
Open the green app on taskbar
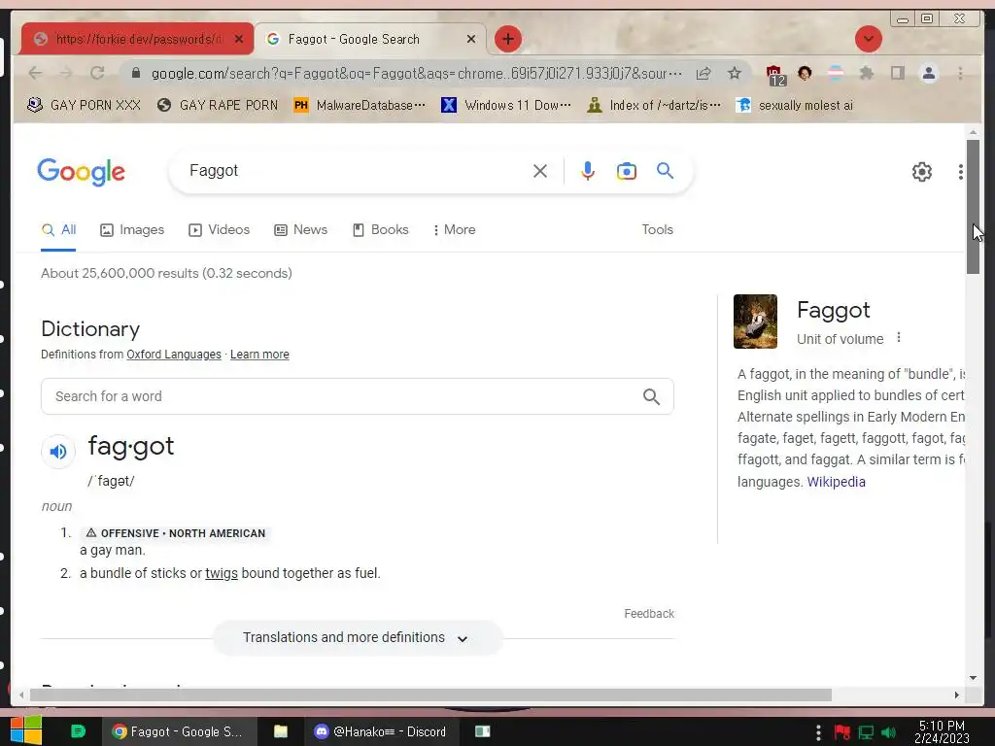[78, 731]
